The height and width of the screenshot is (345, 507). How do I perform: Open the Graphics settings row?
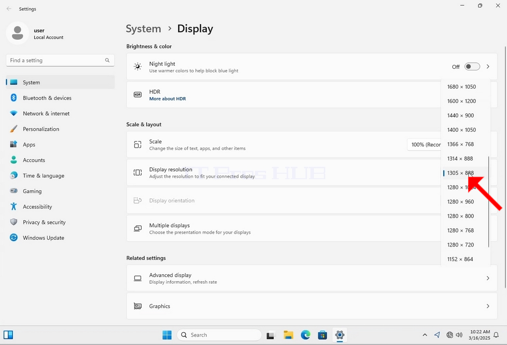312,306
